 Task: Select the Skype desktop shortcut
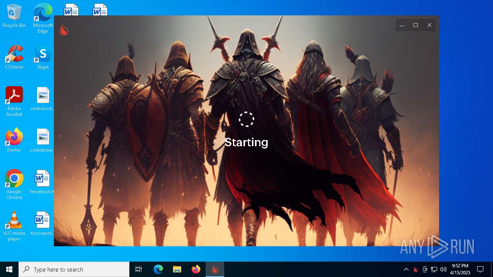[43, 57]
